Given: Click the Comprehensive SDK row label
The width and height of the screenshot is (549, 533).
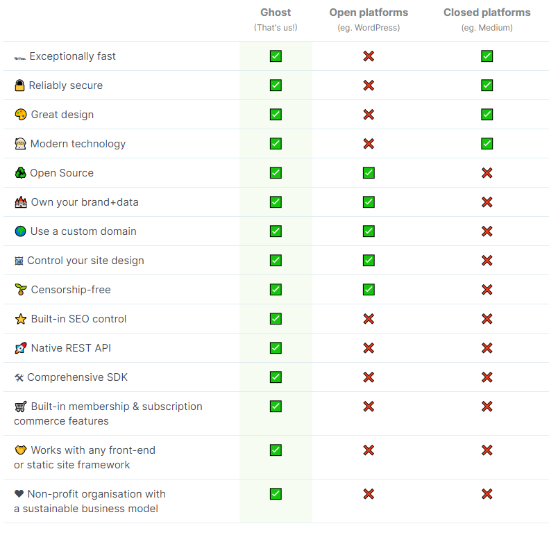Looking at the screenshot, I should tap(71, 377).
